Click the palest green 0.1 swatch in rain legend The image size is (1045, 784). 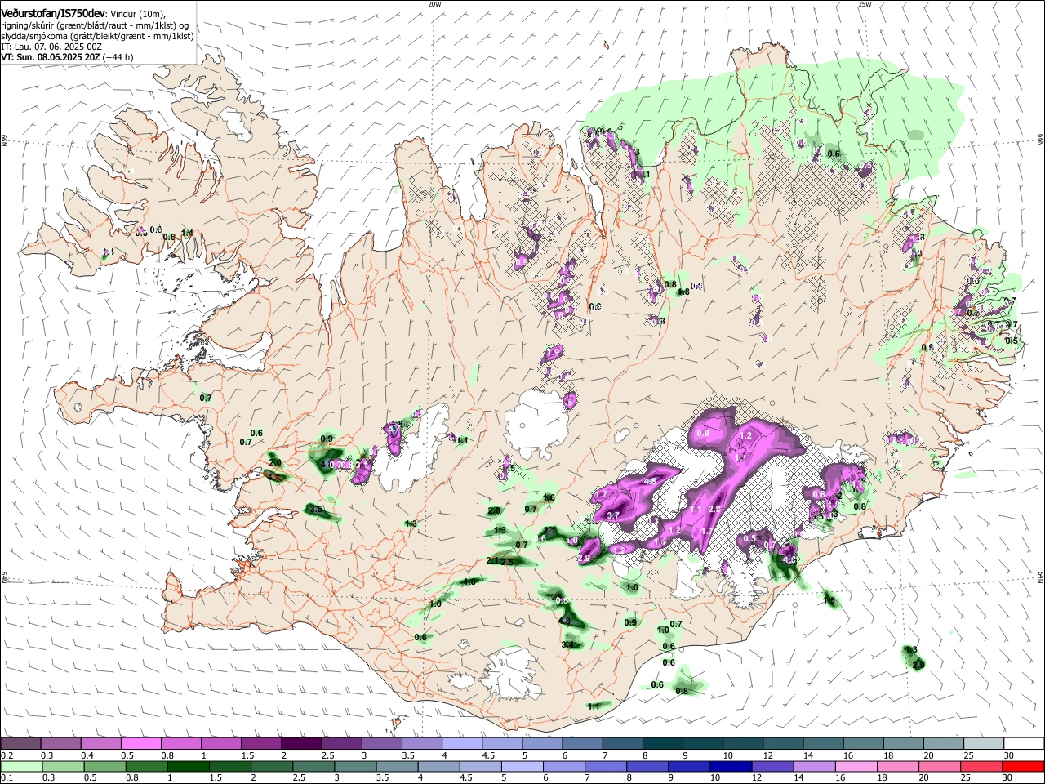(20, 766)
